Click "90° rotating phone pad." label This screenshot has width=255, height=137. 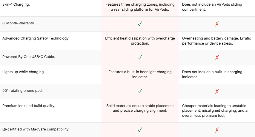(22, 90)
